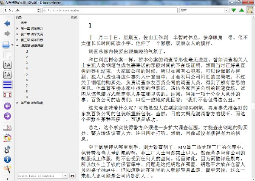The height and width of the screenshot is (181, 255).
Task: Find previous search match with the green up arrow
Action: pyautogui.click(x=242, y=10)
